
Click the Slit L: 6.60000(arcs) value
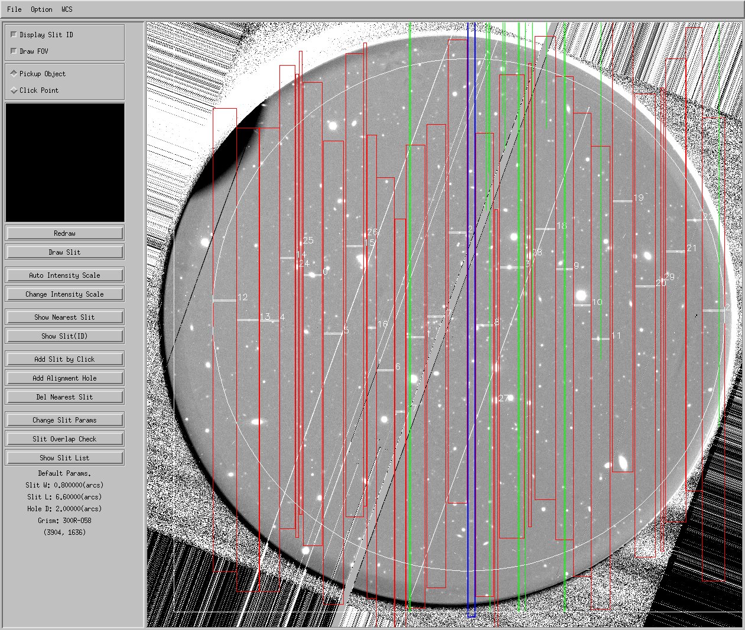tap(64, 497)
